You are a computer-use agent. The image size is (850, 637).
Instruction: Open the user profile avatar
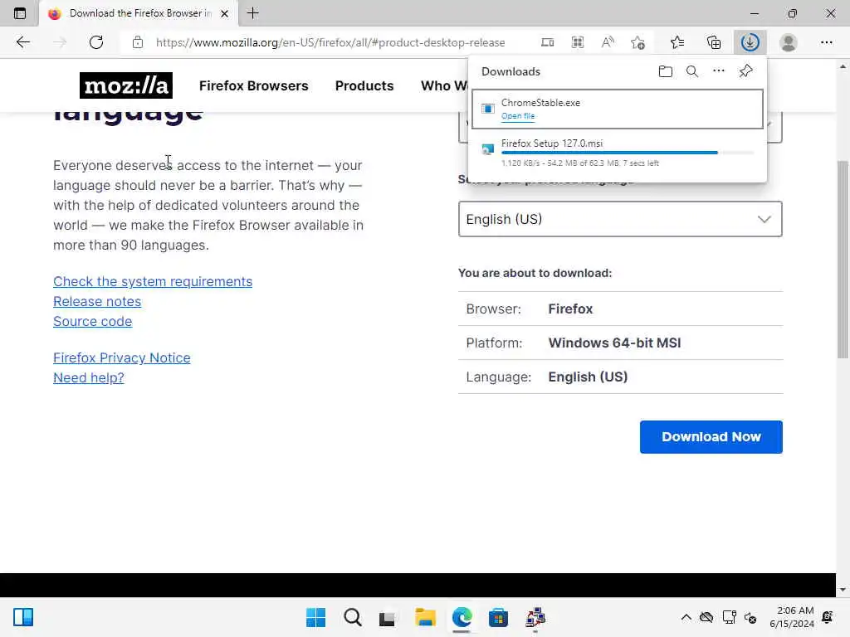pos(789,42)
